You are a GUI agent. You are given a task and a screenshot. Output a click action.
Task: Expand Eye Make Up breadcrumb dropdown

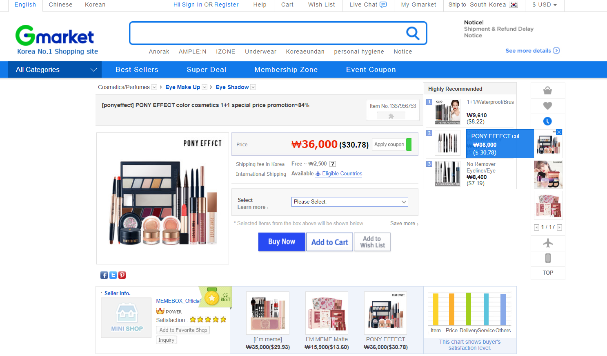[x=205, y=87]
